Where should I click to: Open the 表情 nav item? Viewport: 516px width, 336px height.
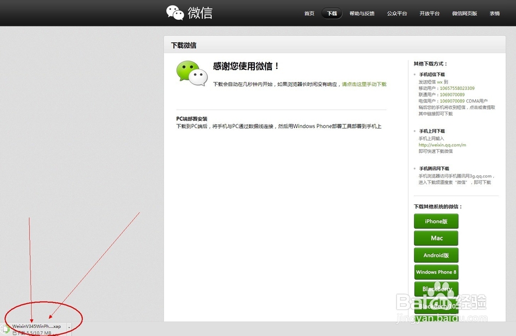494,13
